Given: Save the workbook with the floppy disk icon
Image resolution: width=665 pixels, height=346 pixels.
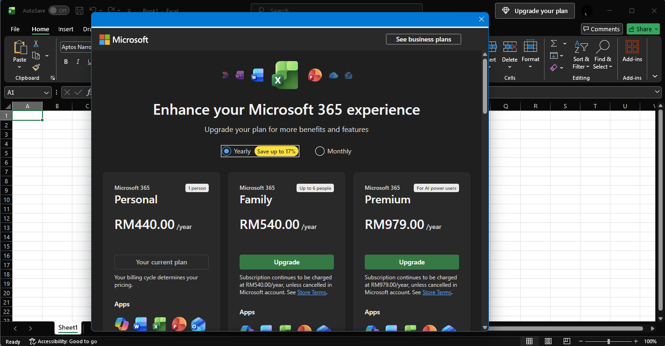Looking at the screenshot, I should click(79, 10).
